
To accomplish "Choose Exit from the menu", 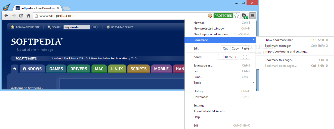I will coord(220,125).
